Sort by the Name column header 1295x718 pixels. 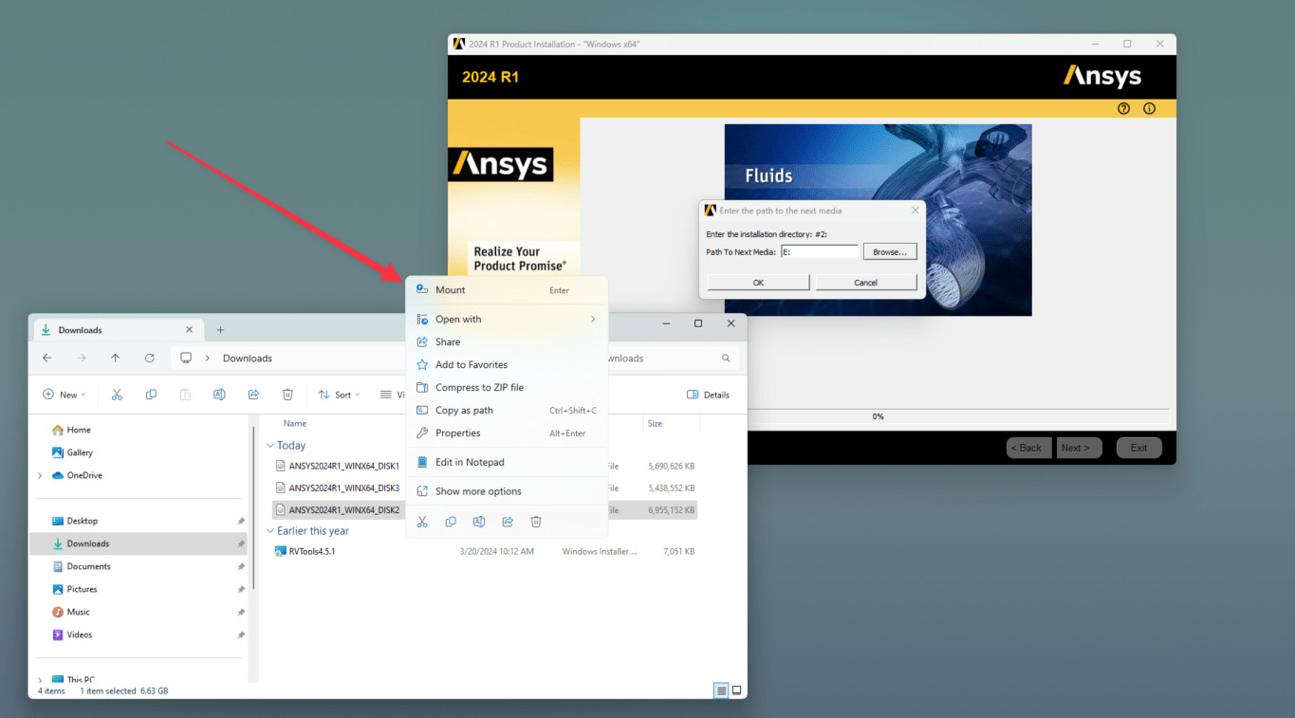295,424
